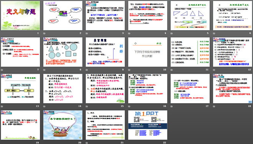Select slide 2 with thought-bubble cartoon
253x144 pixels.
[63, 16]
